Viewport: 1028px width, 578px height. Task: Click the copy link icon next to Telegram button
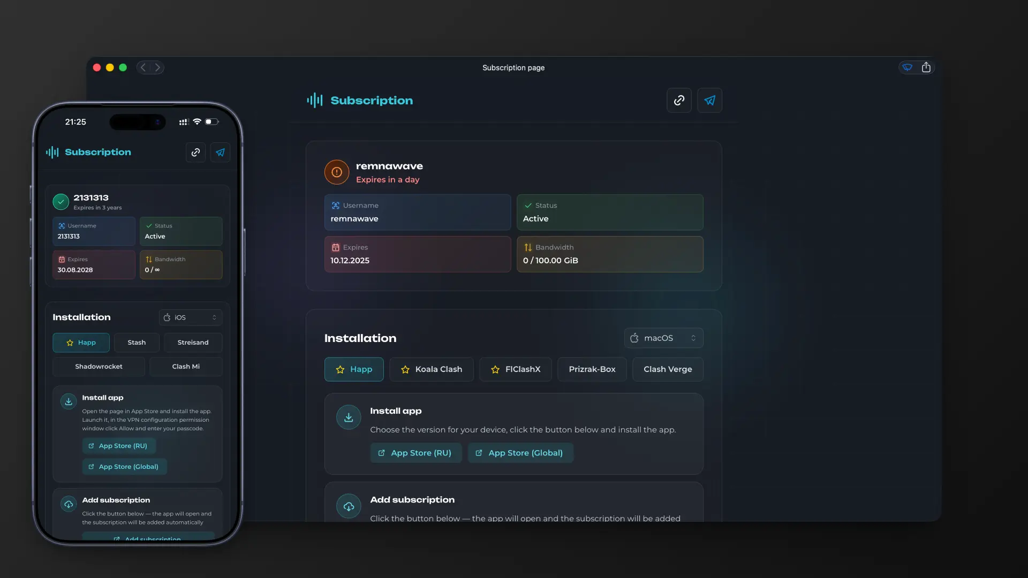tap(678, 100)
